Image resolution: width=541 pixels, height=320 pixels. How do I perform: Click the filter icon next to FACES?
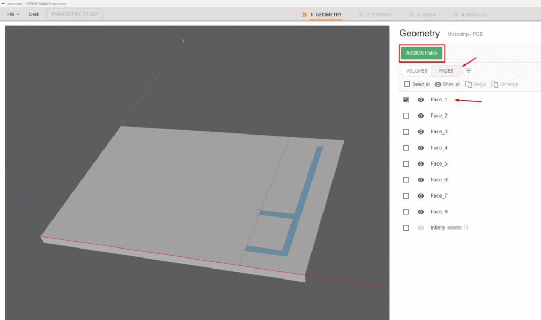pos(469,70)
